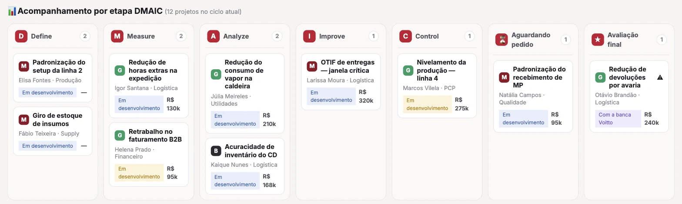The image size is (682, 204).
Task: Click the warning triangle on Redução de devoluções card
Action: pyautogui.click(x=660, y=77)
